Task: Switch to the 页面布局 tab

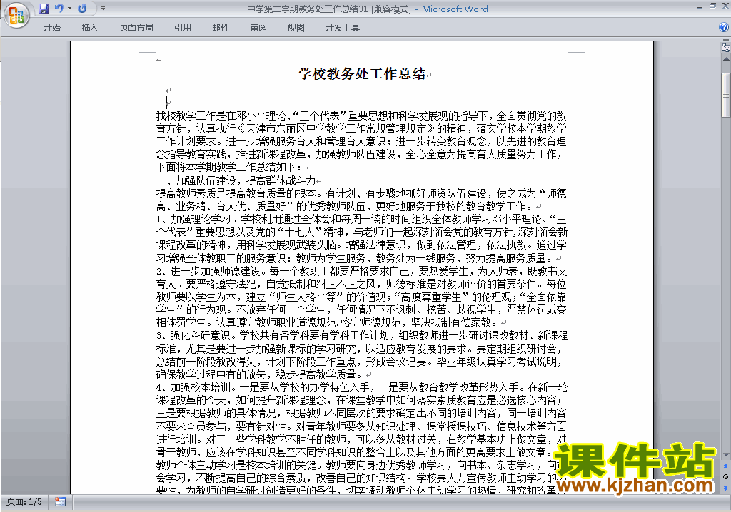Action: (x=136, y=28)
